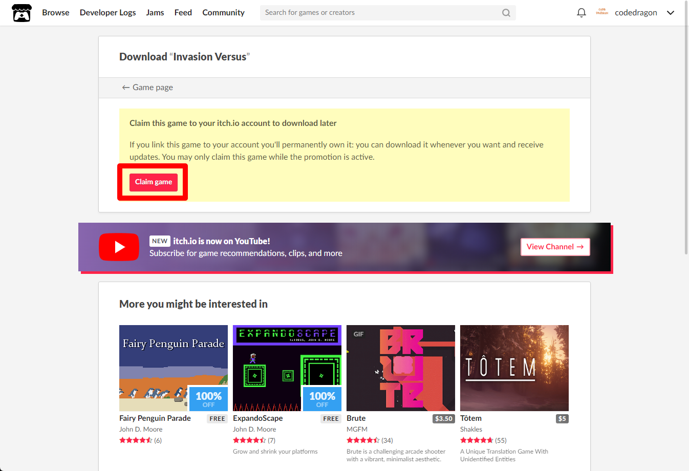Open the itch.io home logo
689x471 pixels.
pos(21,13)
